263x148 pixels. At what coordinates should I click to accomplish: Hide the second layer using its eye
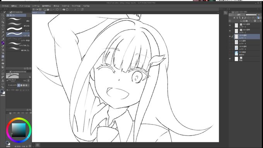pyautogui.click(x=230, y=31)
